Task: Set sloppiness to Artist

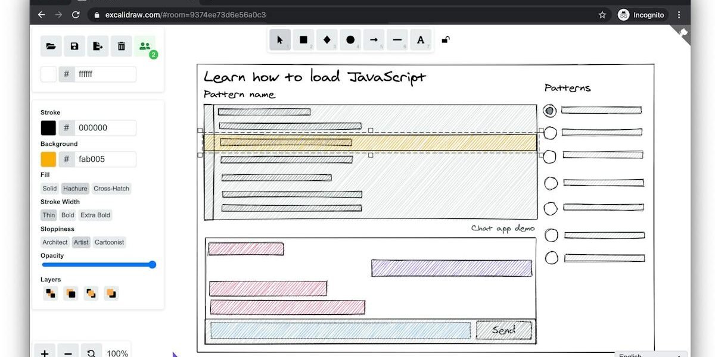Action: pyautogui.click(x=81, y=242)
